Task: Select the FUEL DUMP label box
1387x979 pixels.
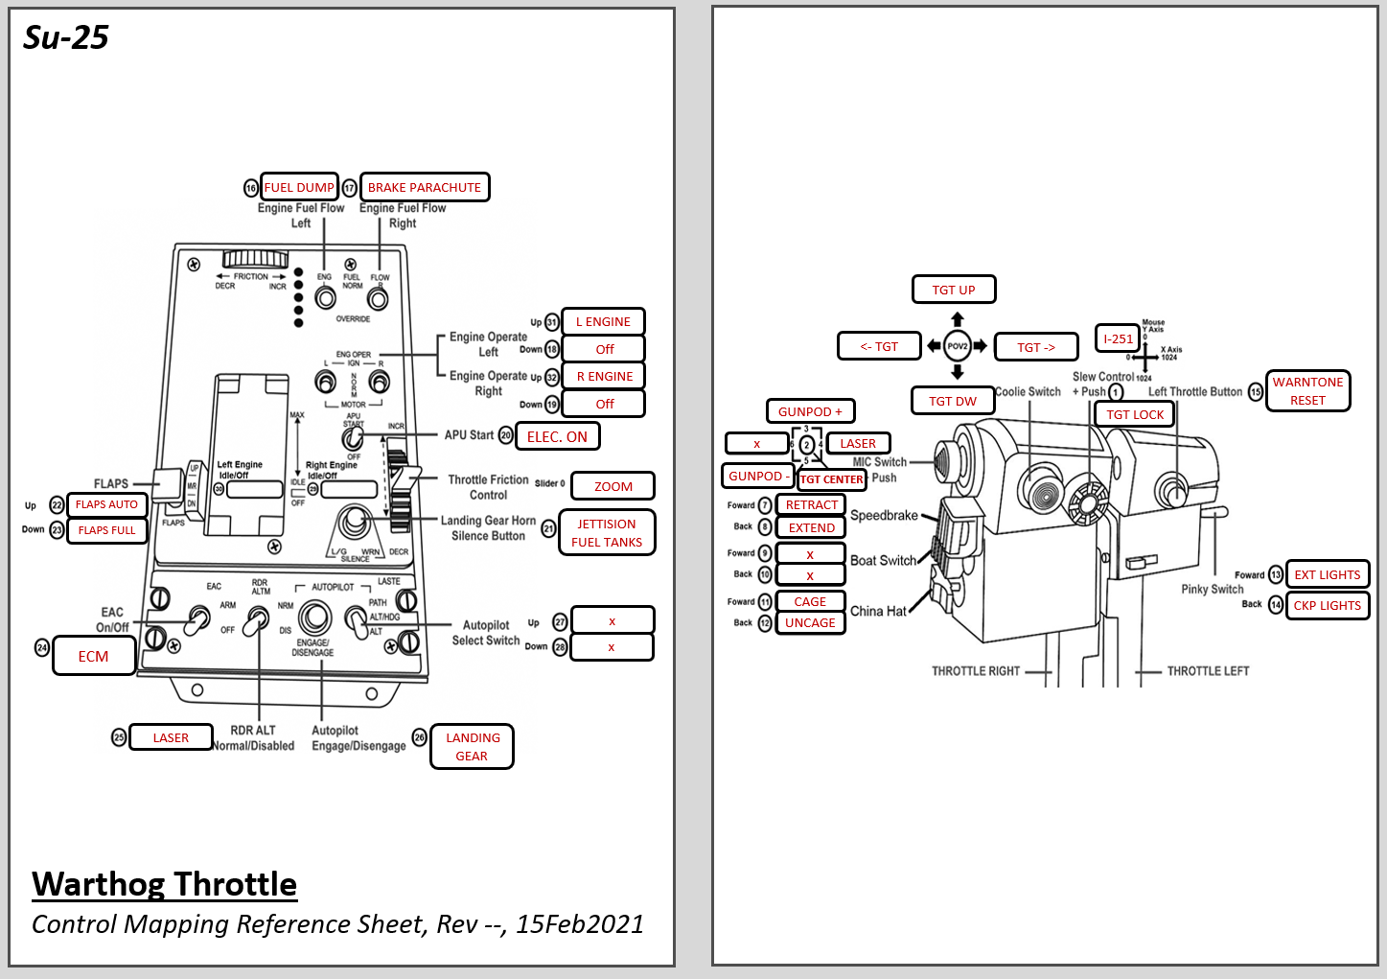Action: [299, 187]
